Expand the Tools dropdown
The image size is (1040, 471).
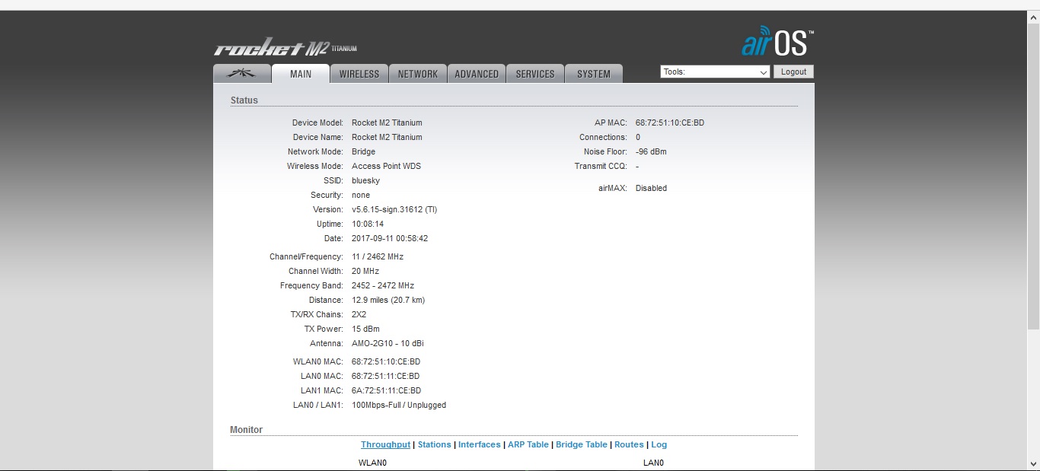tap(715, 72)
